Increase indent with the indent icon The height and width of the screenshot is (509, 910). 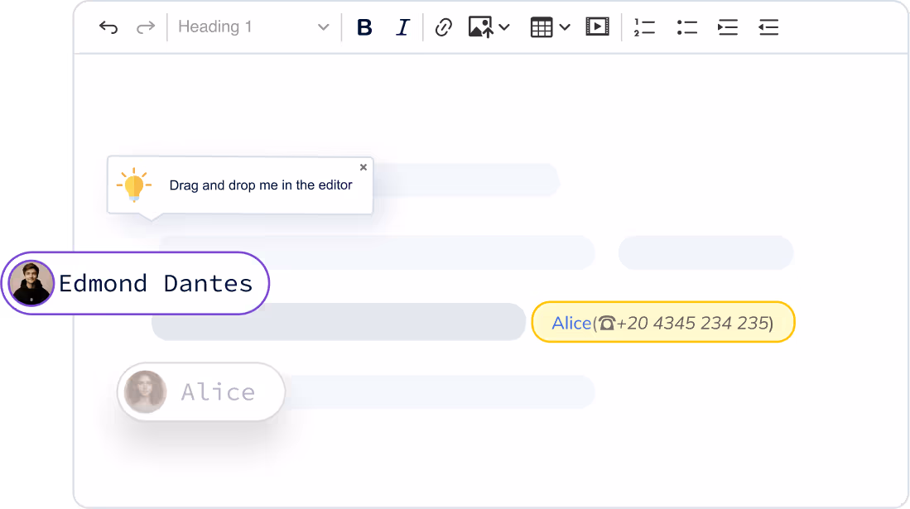pyautogui.click(x=728, y=27)
